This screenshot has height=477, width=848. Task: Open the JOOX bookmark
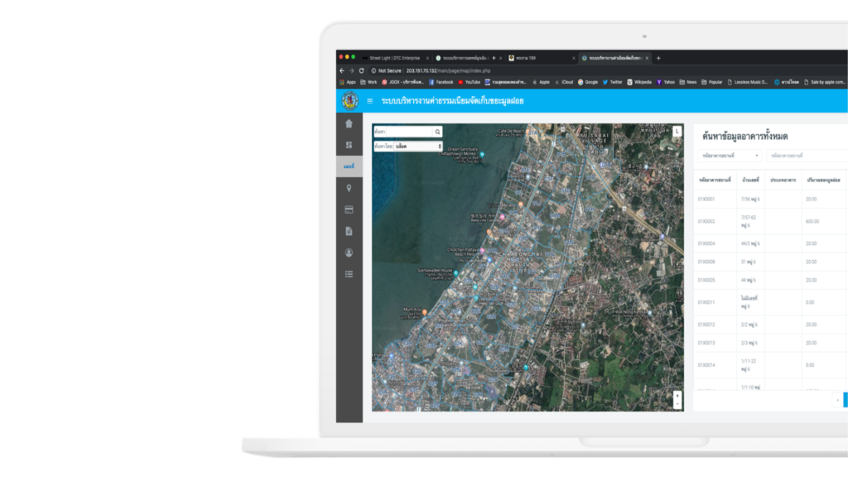pyautogui.click(x=403, y=82)
